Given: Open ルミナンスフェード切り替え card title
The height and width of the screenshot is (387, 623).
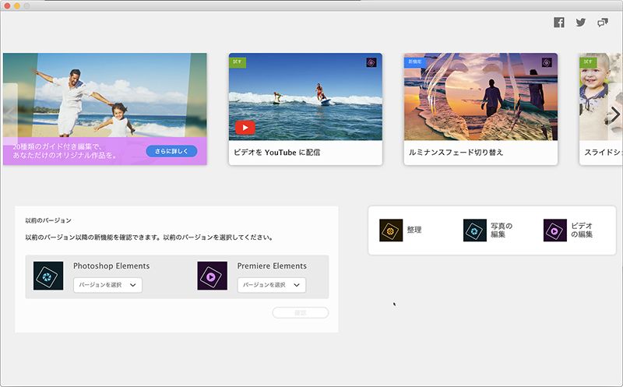Looking at the screenshot, I should (x=456, y=152).
